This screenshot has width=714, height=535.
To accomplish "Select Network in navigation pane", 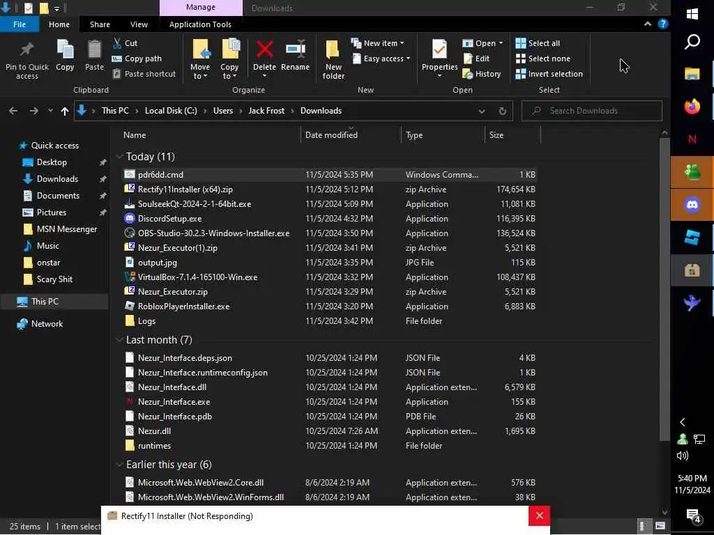I will [47, 324].
